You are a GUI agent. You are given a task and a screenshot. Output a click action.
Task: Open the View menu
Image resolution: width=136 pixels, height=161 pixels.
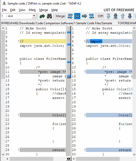point(22,10)
